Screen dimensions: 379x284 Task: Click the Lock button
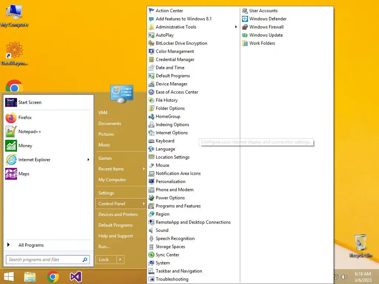point(106,260)
